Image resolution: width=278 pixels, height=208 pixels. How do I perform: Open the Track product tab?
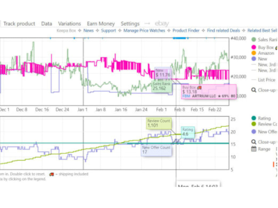point(19,24)
